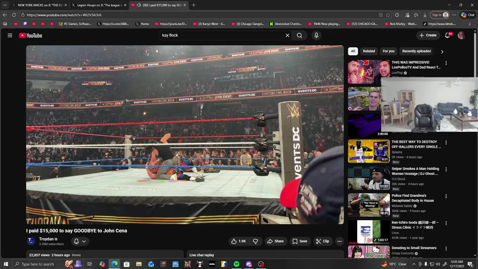478x269 pixels.
Task: Dislike the video with thumbs down
Action: pos(255,241)
